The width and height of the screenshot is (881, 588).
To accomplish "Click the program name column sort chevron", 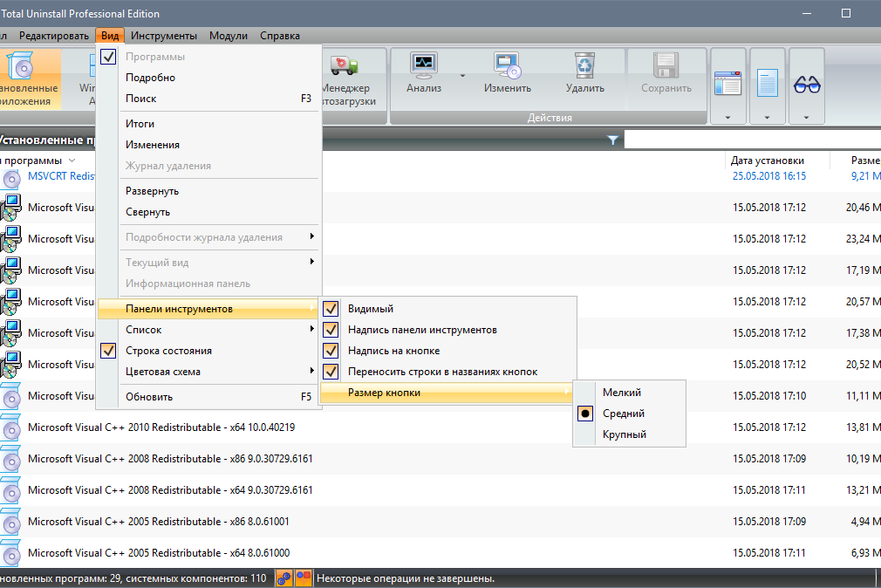I will pyautogui.click(x=72, y=161).
